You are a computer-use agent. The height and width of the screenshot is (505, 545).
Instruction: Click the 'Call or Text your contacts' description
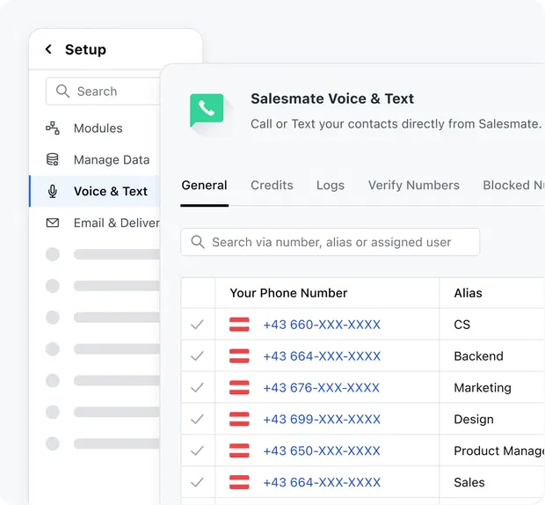pos(396,124)
